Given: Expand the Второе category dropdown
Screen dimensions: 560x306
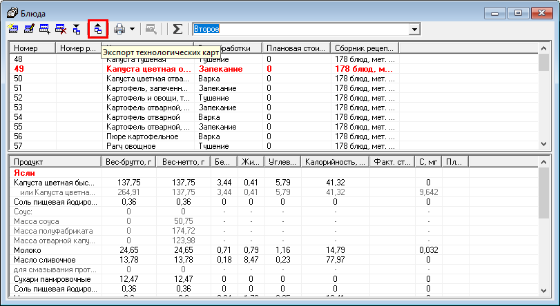Looking at the screenshot, I should [414, 30].
